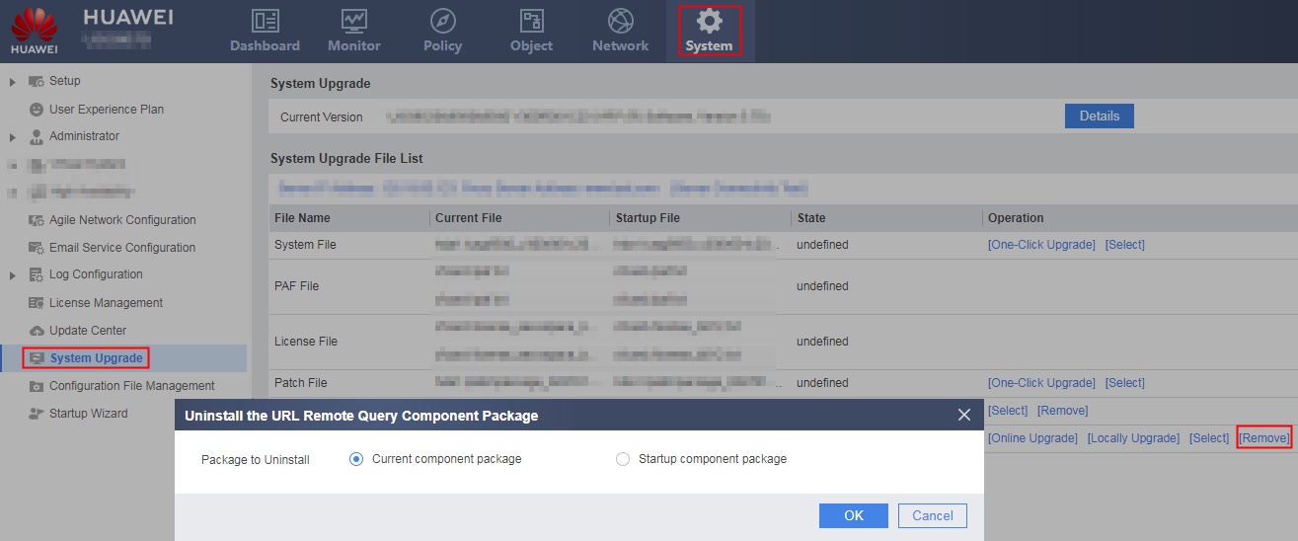Click the Details button for Current Version
Screen dimensions: 1298x541
(1100, 116)
